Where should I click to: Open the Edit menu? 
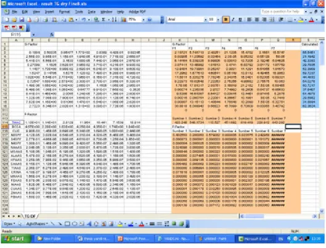(x=25, y=12)
